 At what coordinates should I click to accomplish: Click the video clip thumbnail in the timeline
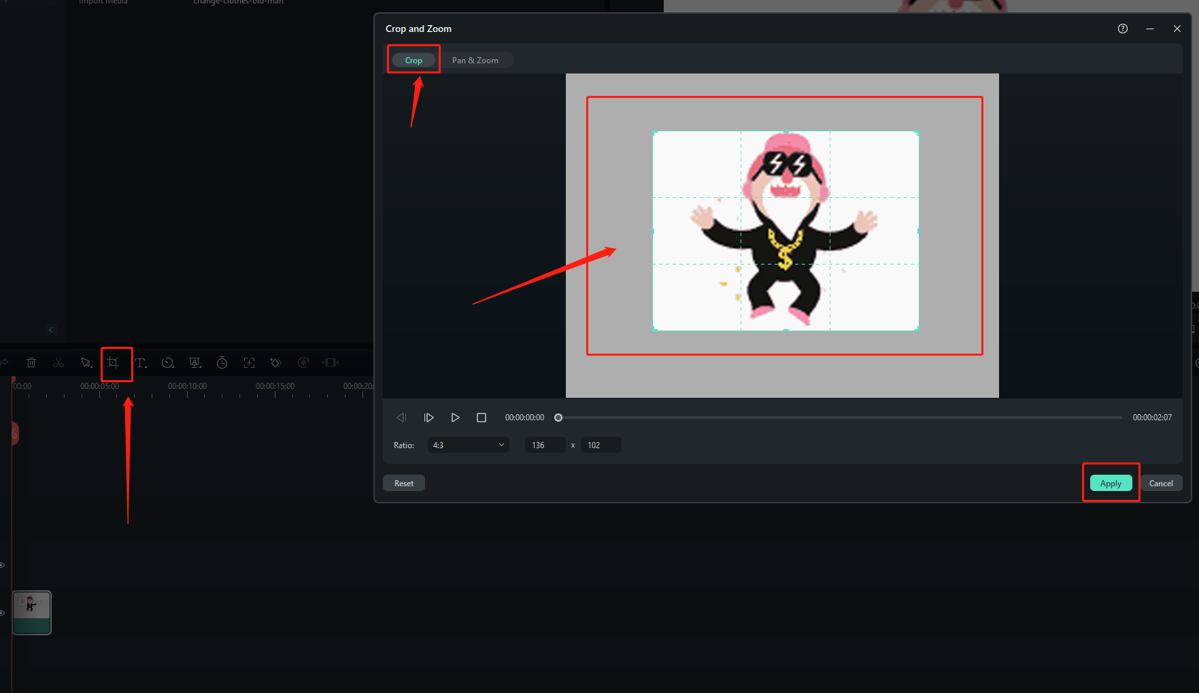(31, 612)
